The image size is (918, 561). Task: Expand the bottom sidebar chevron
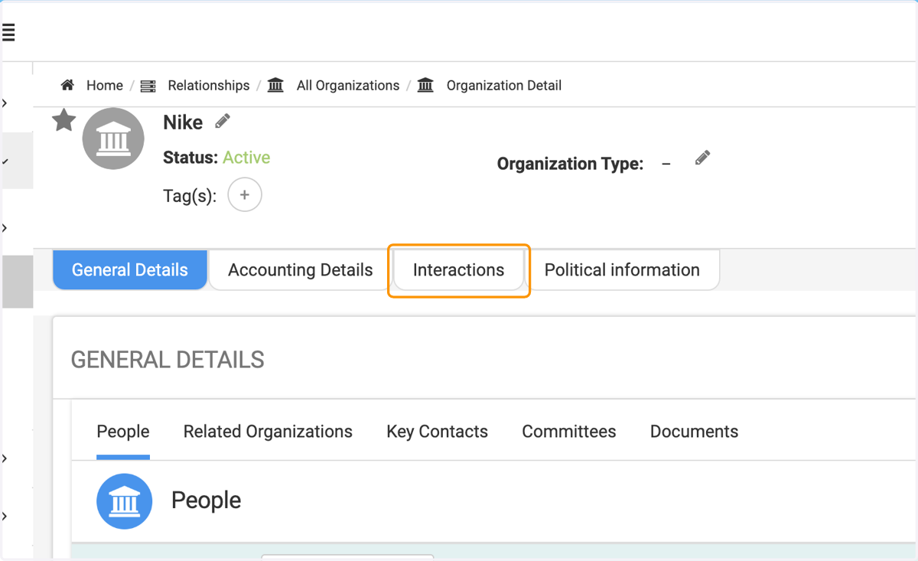click(5, 517)
